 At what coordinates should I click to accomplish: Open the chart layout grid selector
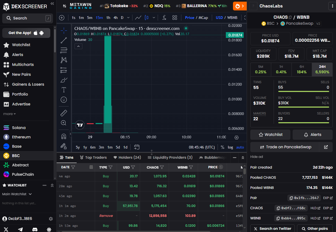[175, 18]
